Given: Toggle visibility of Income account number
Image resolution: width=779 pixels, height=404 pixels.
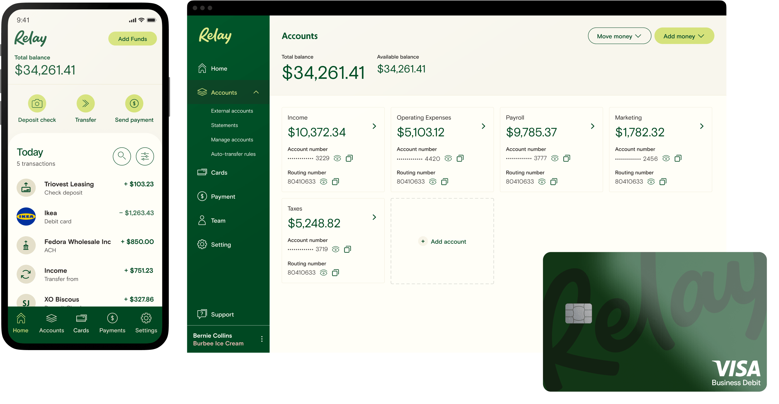Looking at the screenshot, I should (336, 158).
